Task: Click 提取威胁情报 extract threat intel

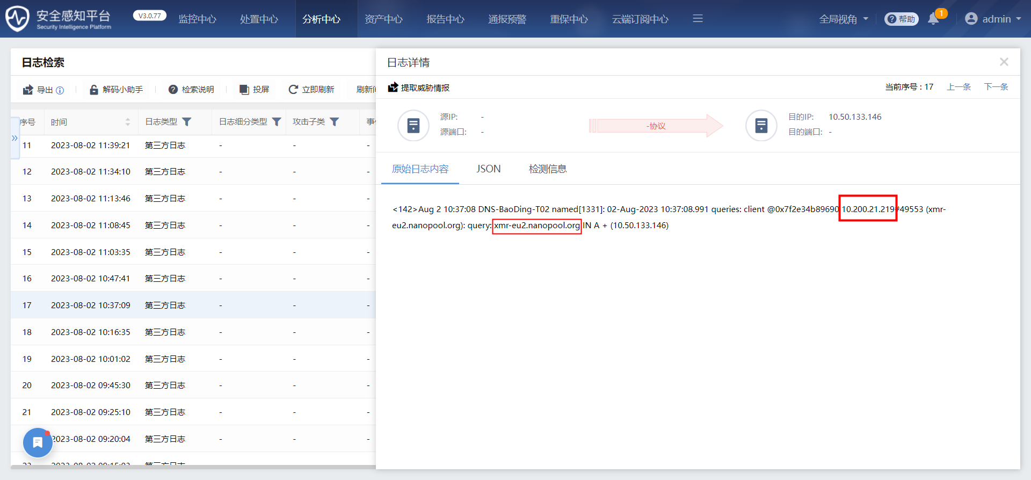Action: (419, 88)
